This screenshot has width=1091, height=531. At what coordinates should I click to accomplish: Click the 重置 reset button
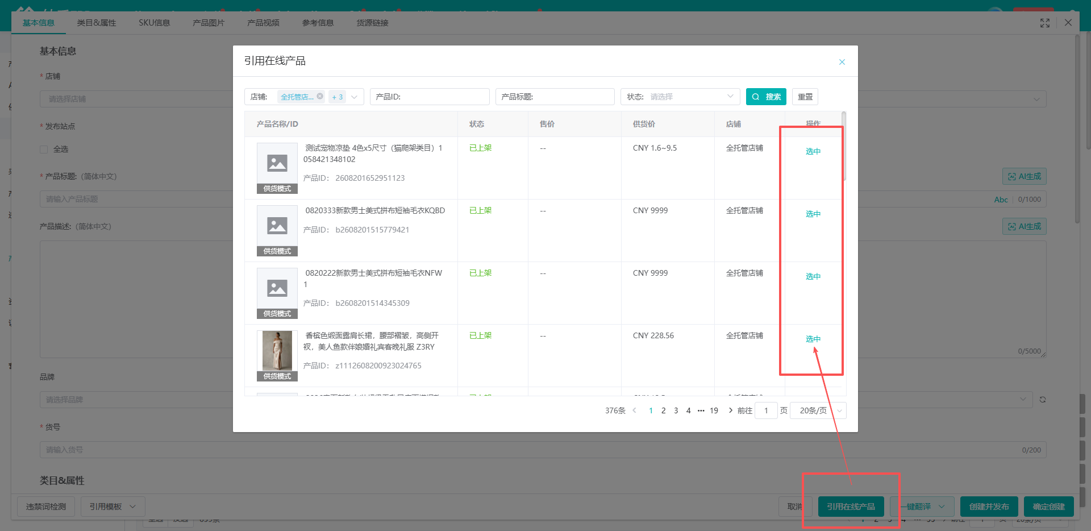coord(805,97)
